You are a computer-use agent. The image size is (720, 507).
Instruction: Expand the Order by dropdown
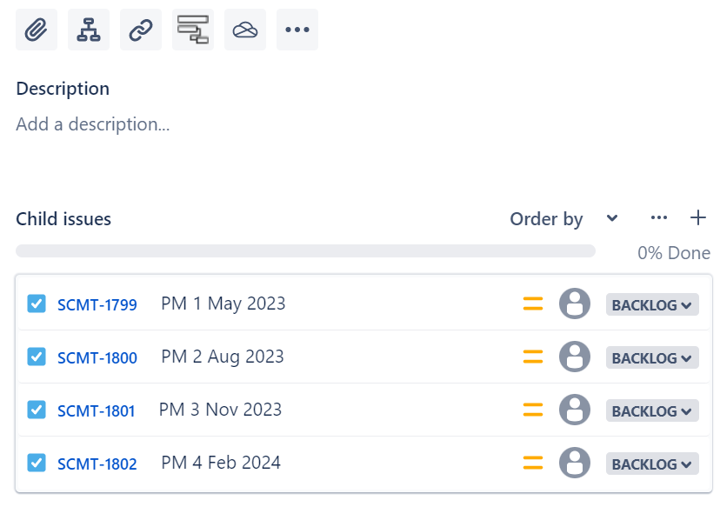563,218
